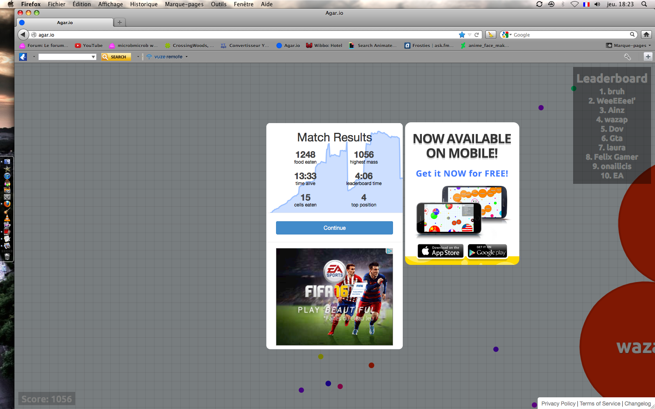The height and width of the screenshot is (409, 655).
Task: Open the Frosties ask.fm bookmark
Action: pyautogui.click(x=429, y=46)
